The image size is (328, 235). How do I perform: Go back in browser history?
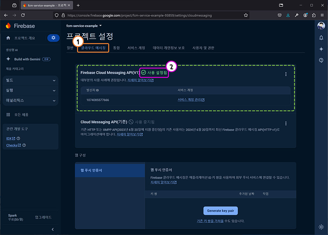click(x=6, y=15)
